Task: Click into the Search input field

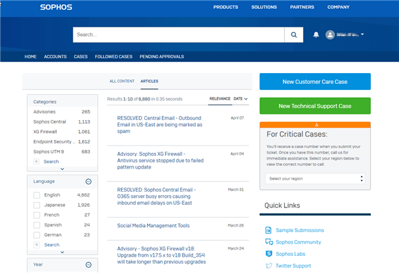Action: pos(179,35)
